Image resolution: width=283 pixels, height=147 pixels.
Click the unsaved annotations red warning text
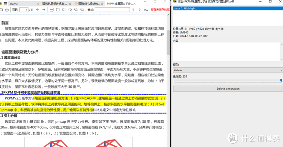160,10
